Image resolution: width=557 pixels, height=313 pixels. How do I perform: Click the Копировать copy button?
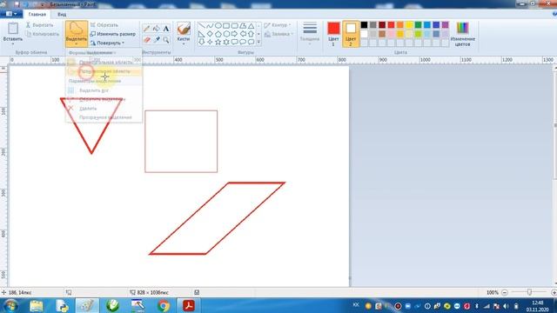[43, 34]
